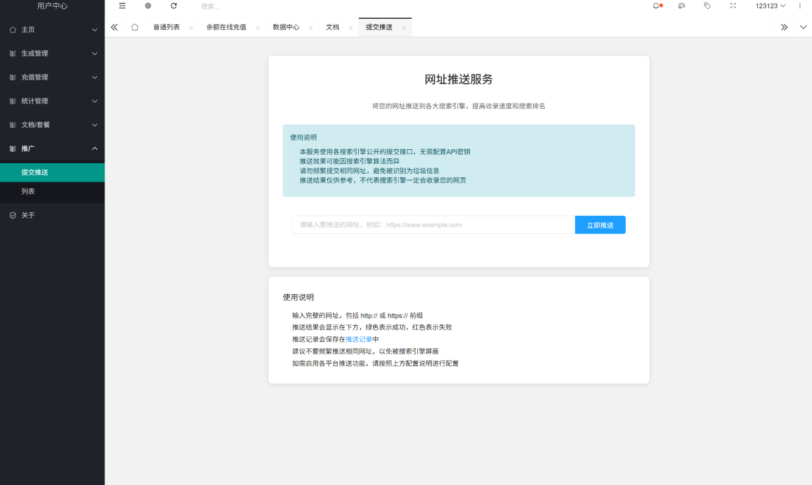Select 列表 in the sidebar

tap(28, 191)
